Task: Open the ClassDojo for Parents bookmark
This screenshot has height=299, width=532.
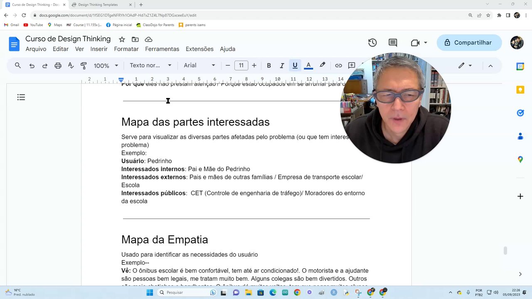Action: click(x=155, y=25)
